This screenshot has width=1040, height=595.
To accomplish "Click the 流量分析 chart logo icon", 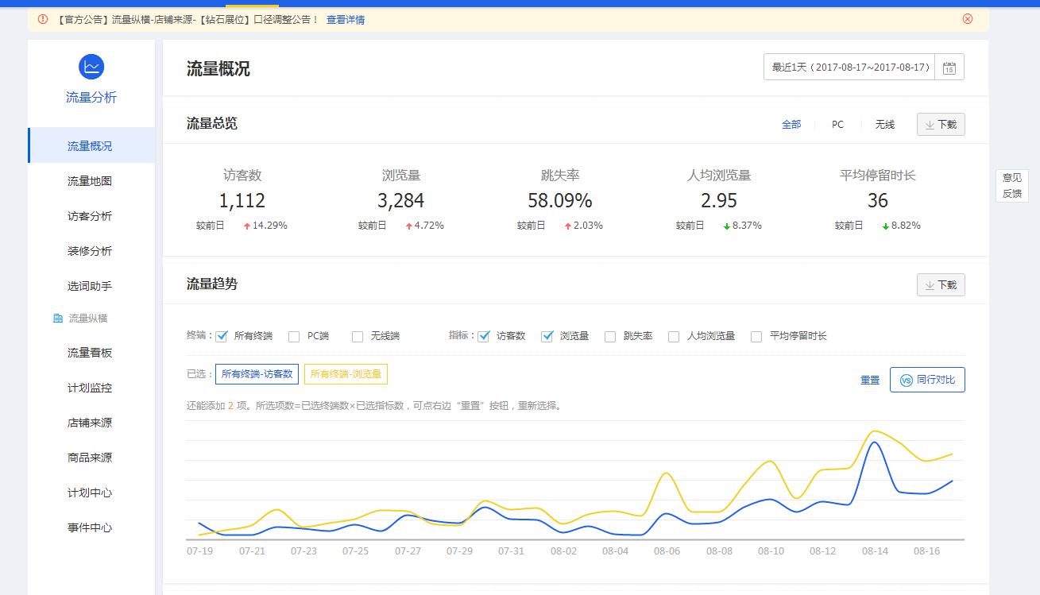I will (91, 67).
